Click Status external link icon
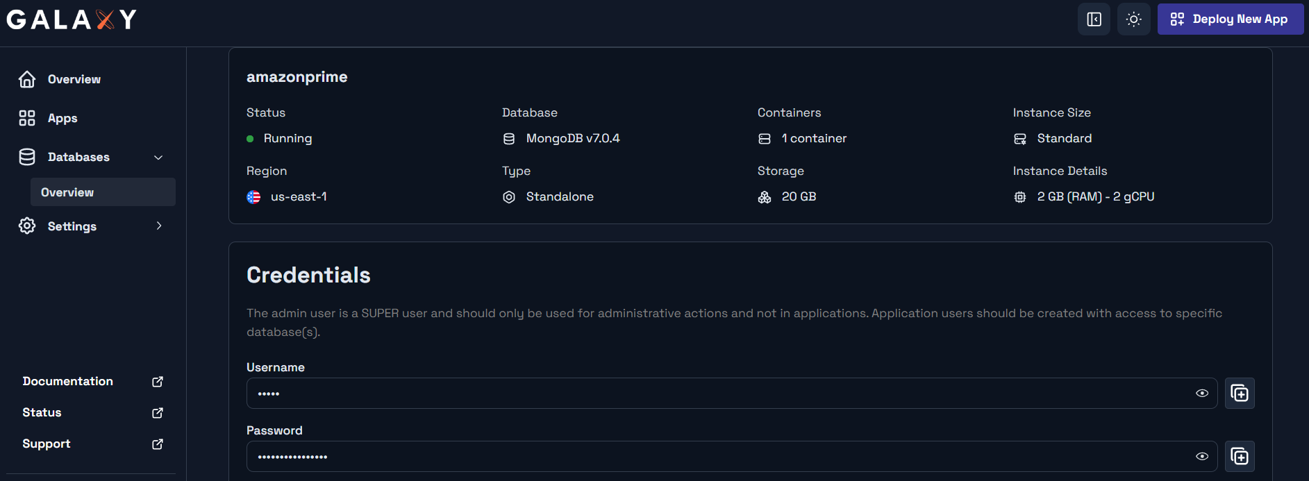The height and width of the screenshot is (481, 1309). (158, 413)
